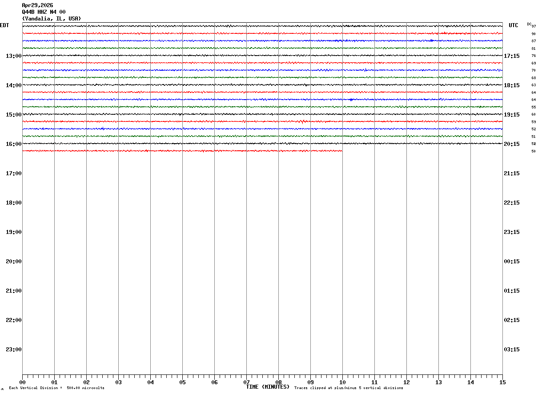Click the Vandalia, IL, USA location text
Screen dimensions: 538x394
tap(52, 19)
